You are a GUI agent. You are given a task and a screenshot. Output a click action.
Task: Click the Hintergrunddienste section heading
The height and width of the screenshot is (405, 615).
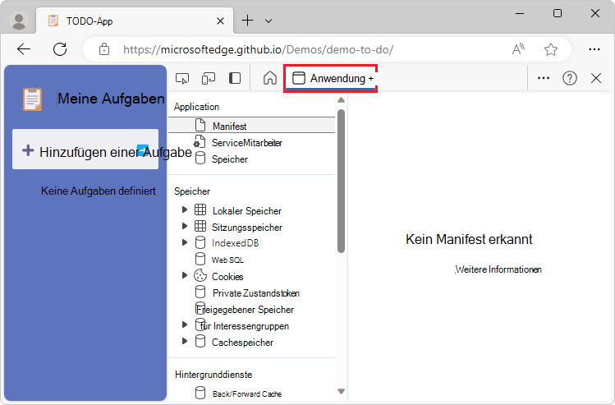213,375
